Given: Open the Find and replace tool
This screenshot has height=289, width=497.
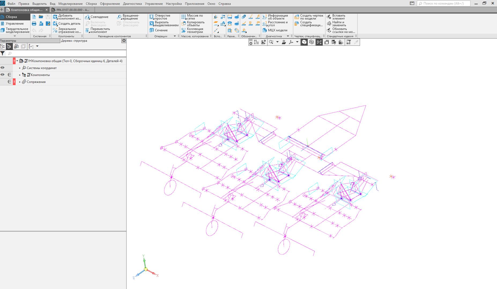Looking at the screenshot, I should (329, 24).
